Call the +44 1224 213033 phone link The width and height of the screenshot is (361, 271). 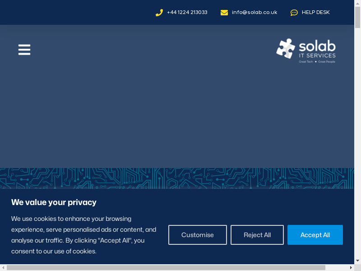coord(187,13)
